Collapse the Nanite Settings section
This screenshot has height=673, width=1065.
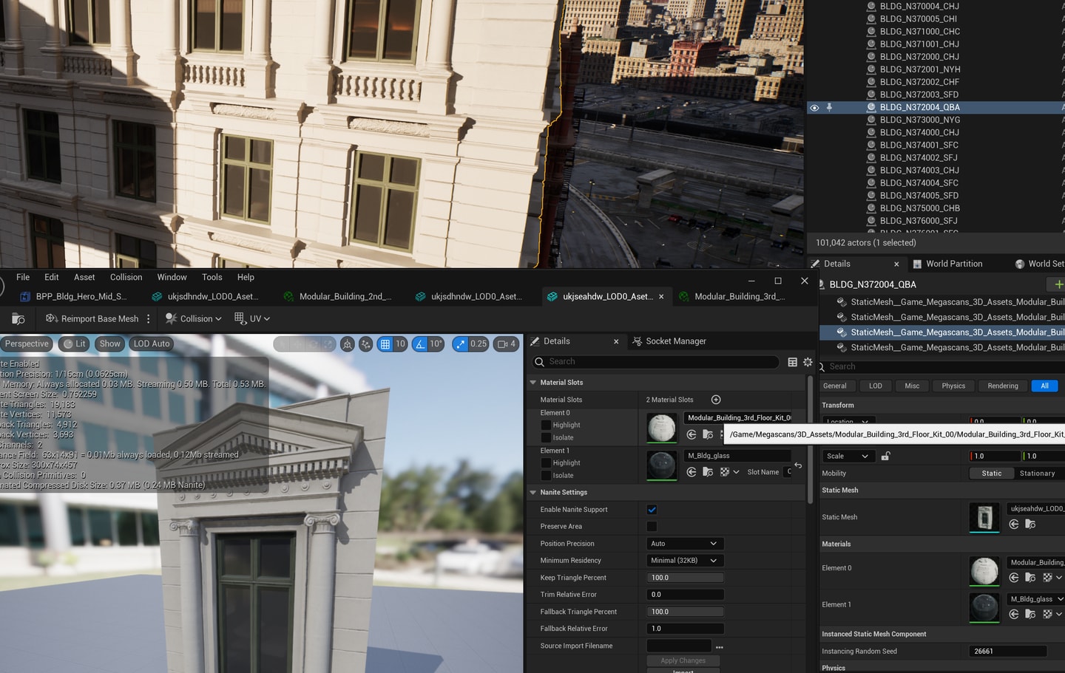tap(533, 493)
